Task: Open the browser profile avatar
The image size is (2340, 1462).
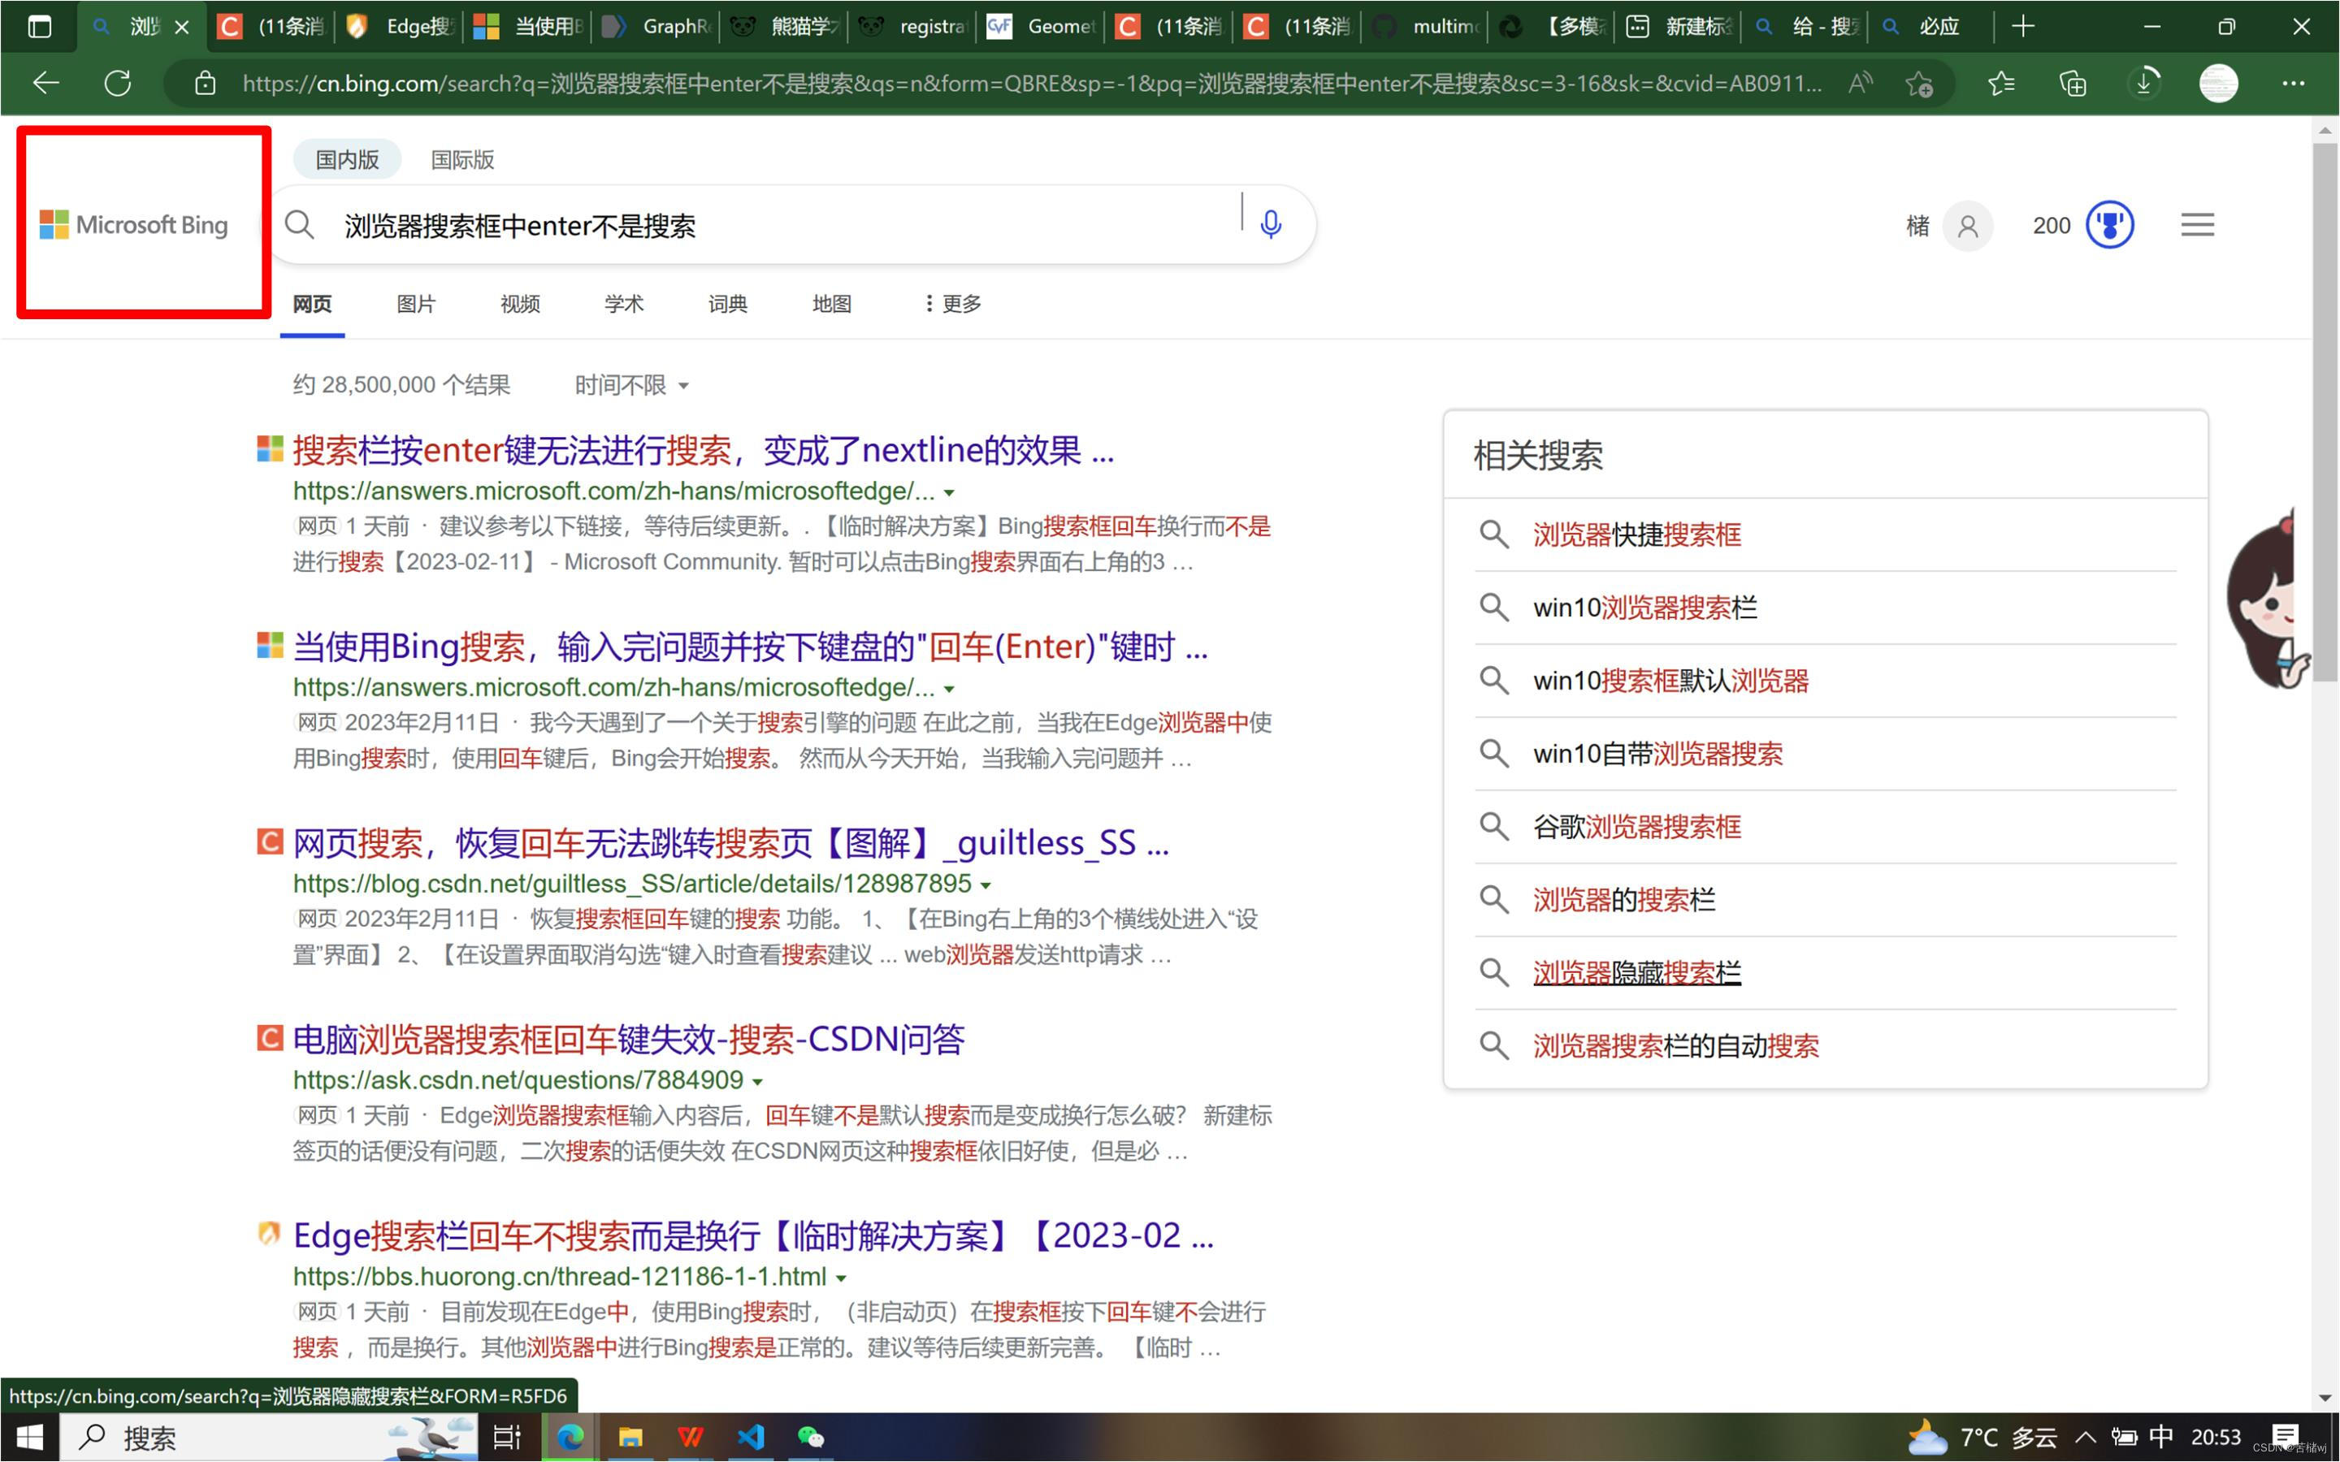Action: click(x=2217, y=83)
